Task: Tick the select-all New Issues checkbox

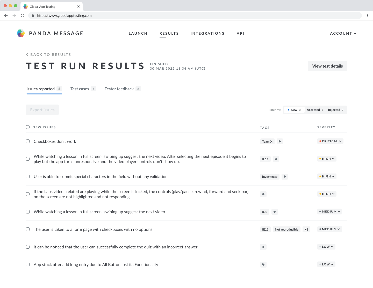Action: point(28,127)
